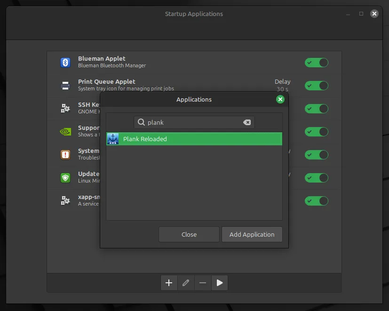Click the Print Queue Applet printer icon
This screenshot has height=311, width=389.
(65, 85)
